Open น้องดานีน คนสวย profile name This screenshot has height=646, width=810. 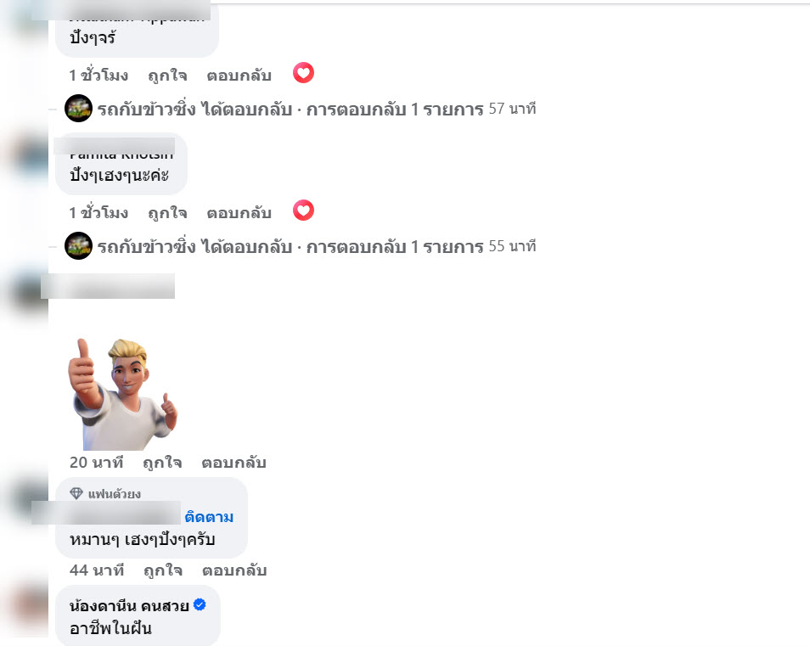[129, 605]
